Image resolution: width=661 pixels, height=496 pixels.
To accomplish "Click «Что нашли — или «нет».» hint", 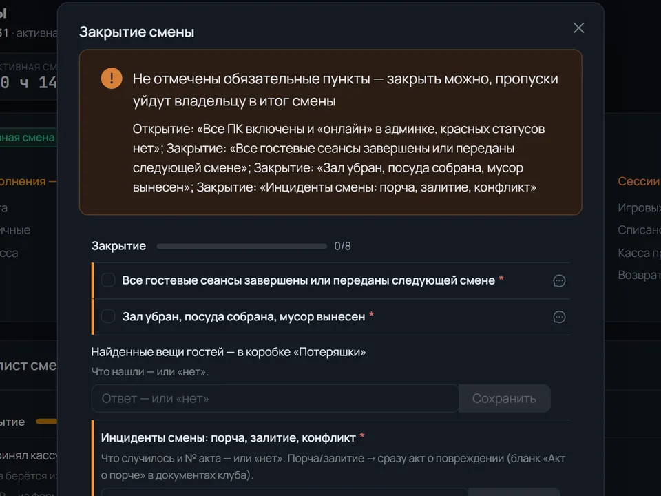I will point(150,371).
